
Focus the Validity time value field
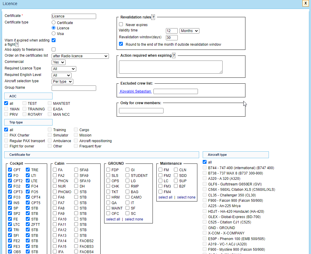172,31
